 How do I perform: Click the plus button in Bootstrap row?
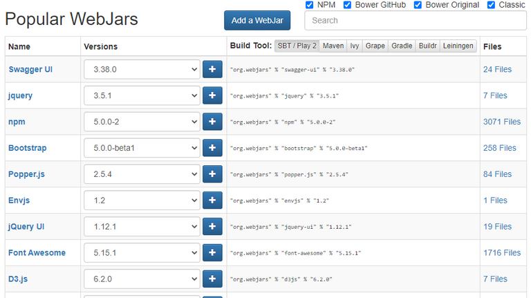pos(212,148)
